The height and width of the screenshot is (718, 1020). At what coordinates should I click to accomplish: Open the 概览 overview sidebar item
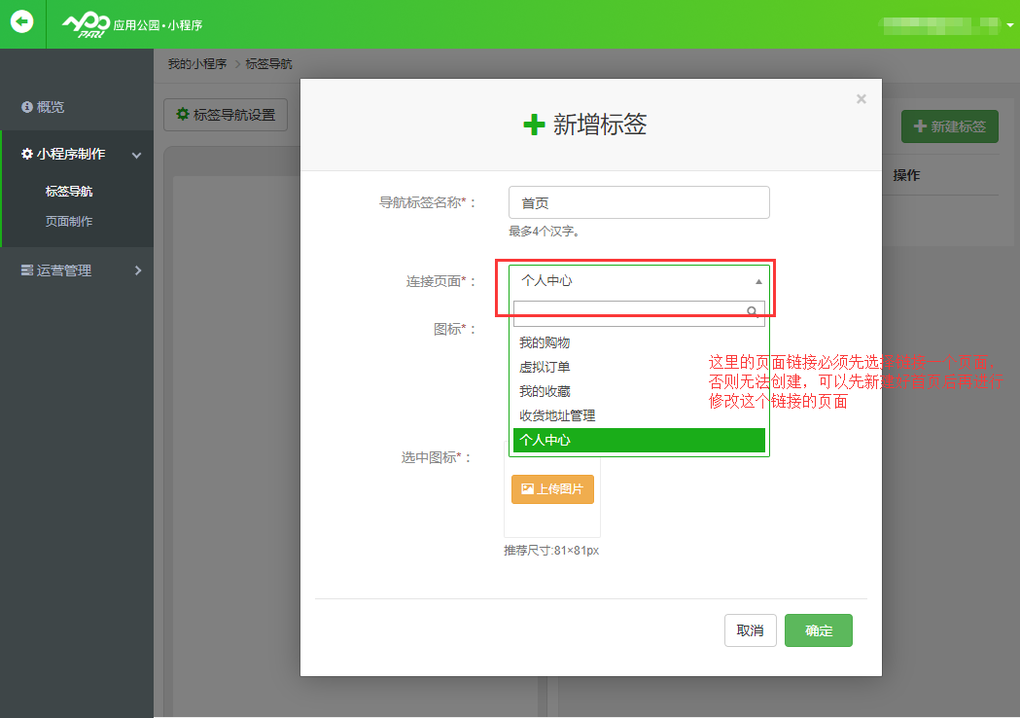(x=51, y=107)
